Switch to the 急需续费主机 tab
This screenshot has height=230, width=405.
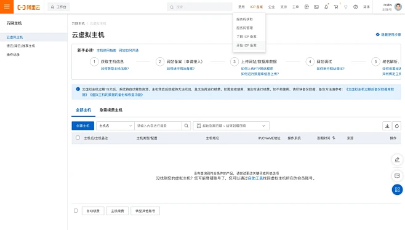[x=111, y=110]
